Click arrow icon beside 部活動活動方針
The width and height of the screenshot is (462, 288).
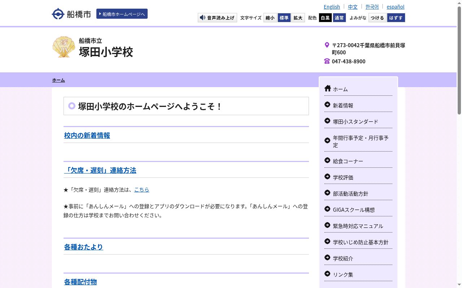coord(327,193)
